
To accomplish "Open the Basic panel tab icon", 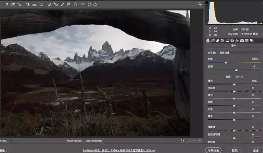I will [x=208, y=40].
